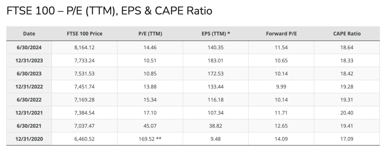Select the 6/30/2022 date cell
This screenshot has width=386, height=156.
(x=29, y=100)
